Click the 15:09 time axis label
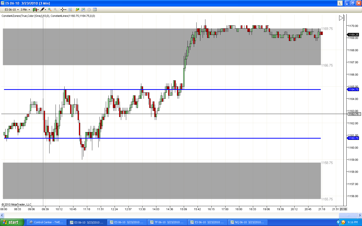 [184, 209]
